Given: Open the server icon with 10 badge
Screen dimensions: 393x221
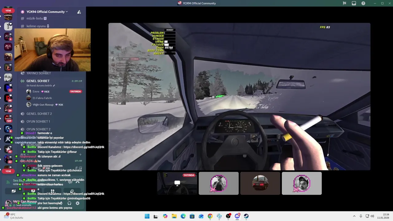Looking at the screenshot, I should click(8, 149).
